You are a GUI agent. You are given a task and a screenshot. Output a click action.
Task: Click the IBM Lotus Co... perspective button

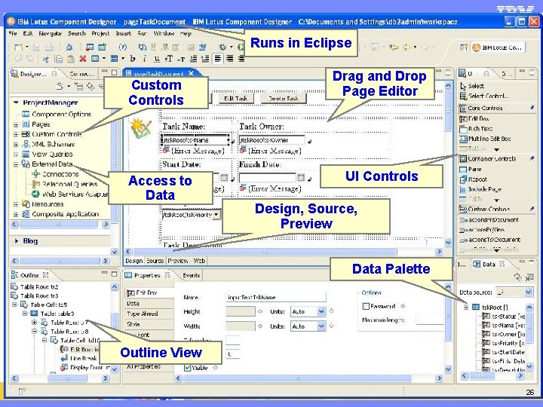coord(498,47)
